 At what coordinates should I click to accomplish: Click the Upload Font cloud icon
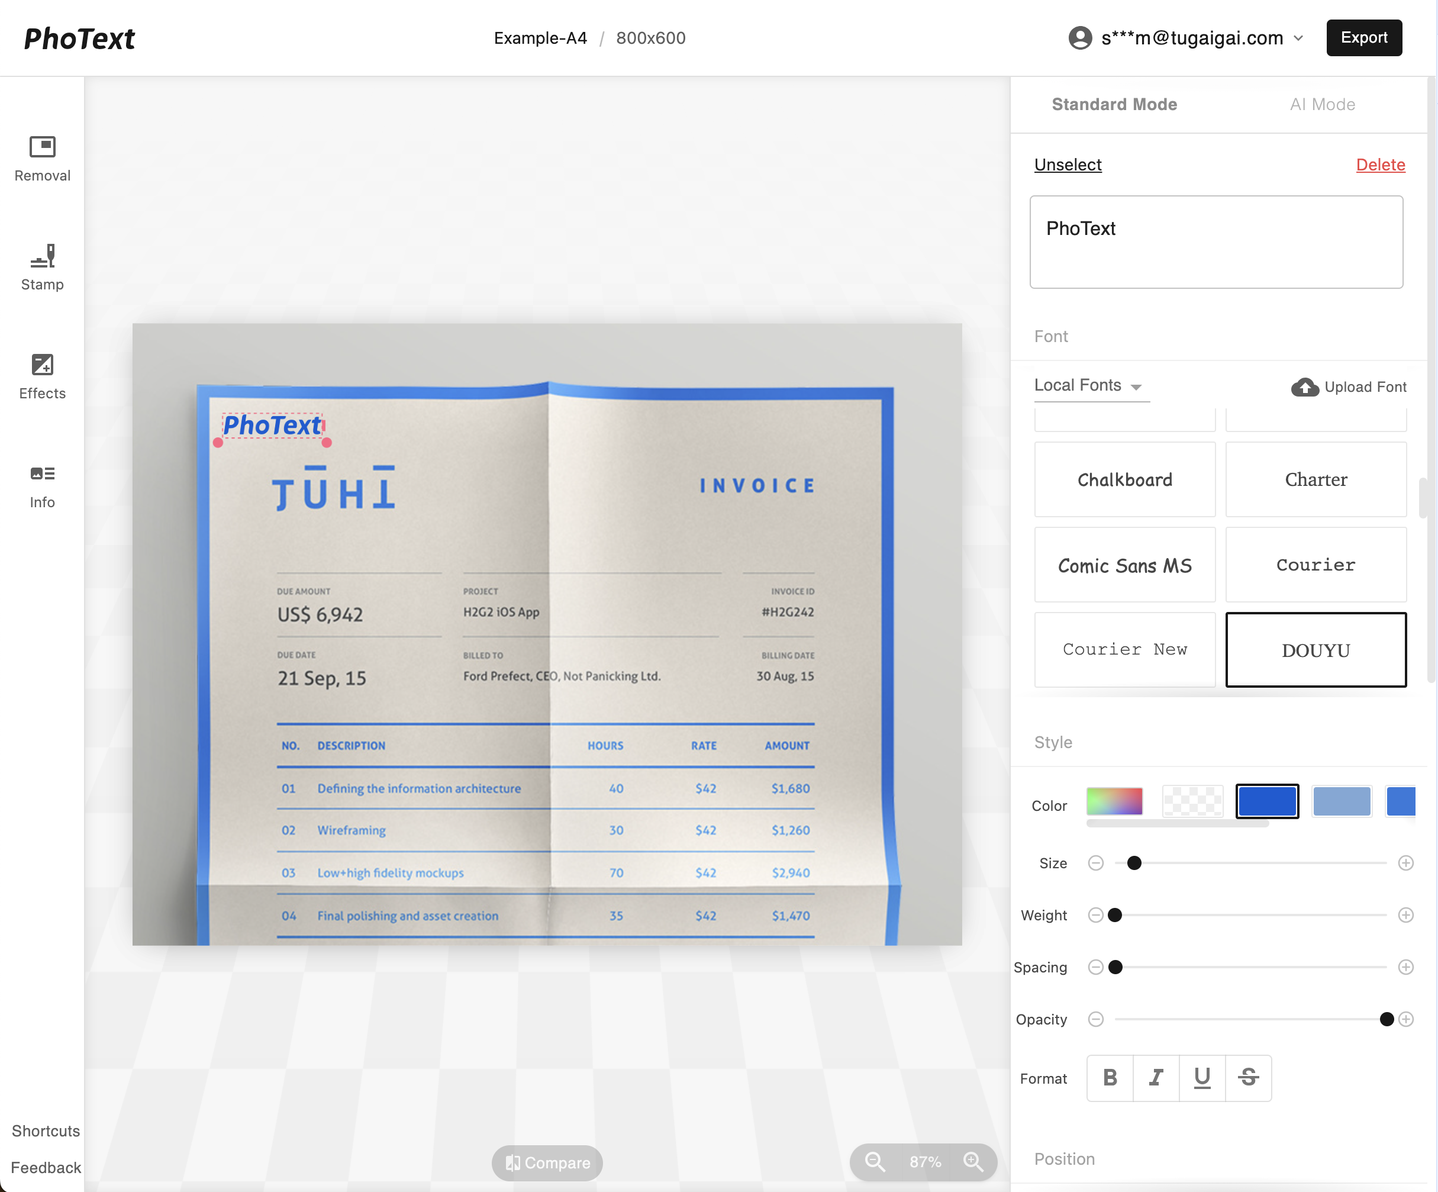tap(1304, 387)
